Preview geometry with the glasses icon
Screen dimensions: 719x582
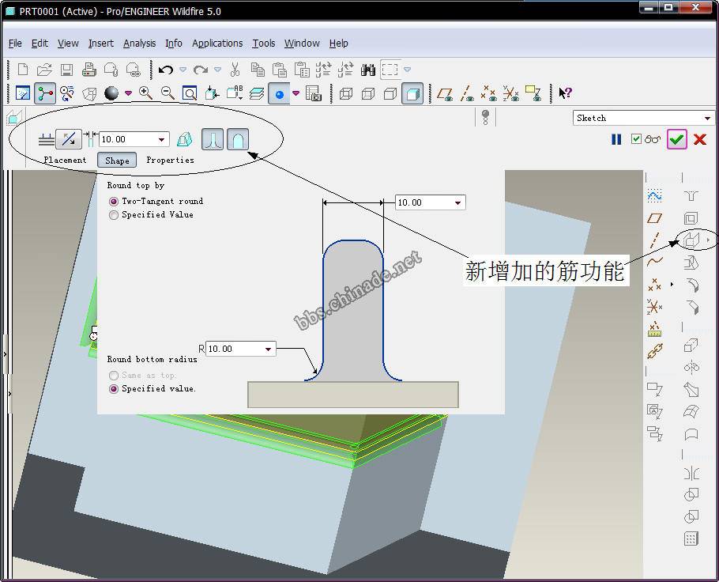653,139
